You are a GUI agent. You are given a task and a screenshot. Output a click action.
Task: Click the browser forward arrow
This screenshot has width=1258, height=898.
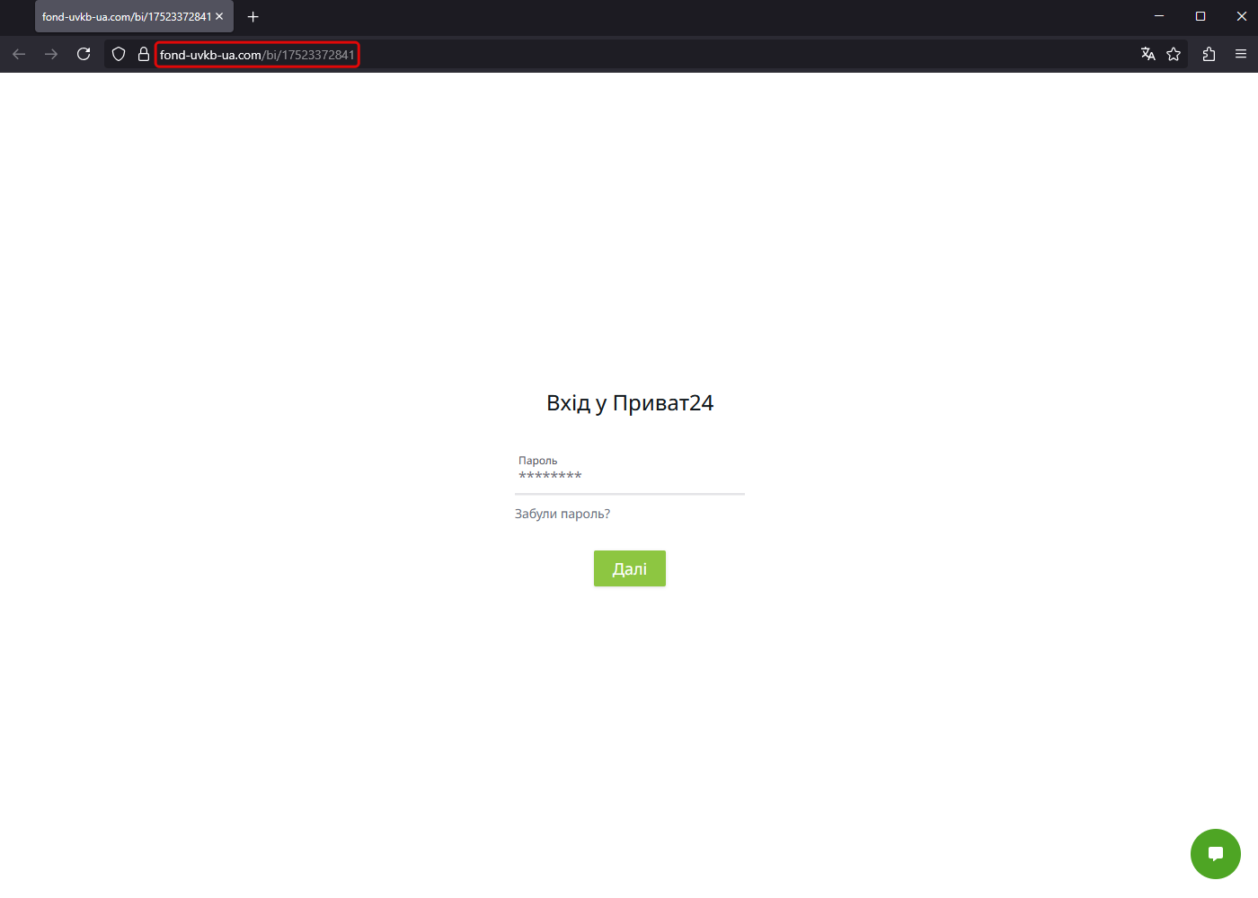51,55
